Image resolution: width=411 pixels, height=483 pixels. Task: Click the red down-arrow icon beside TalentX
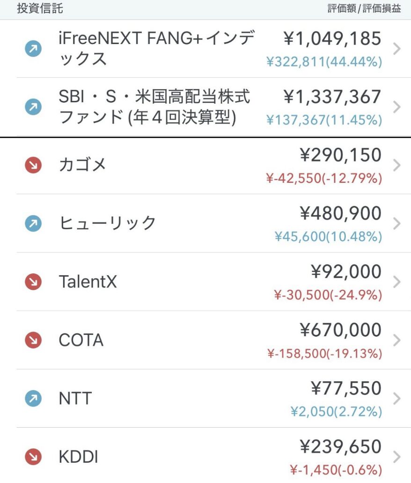(x=33, y=282)
